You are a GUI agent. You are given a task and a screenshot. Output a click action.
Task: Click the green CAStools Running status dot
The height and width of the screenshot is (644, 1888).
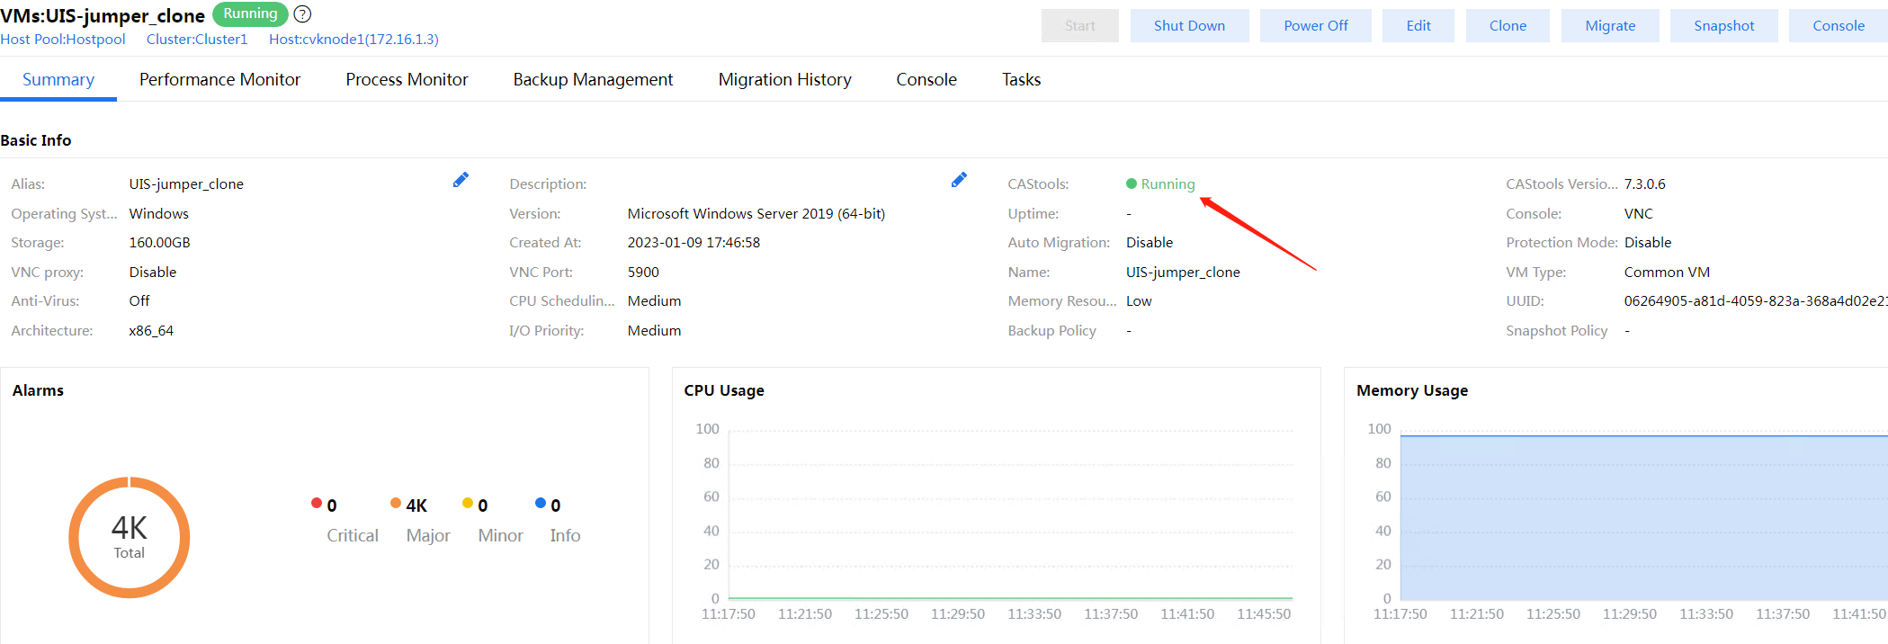pyautogui.click(x=1132, y=183)
